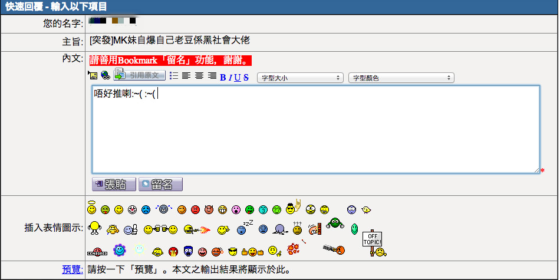Insert the CENSORED emoticon
Image resolution: width=560 pixels, height=280 pixels.
point(97,252)
